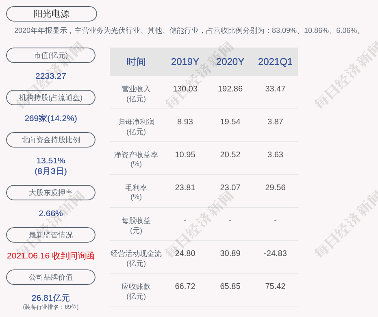Select the 19.54 net profit cell
378x317 pixels.
[x=230, y=122]
